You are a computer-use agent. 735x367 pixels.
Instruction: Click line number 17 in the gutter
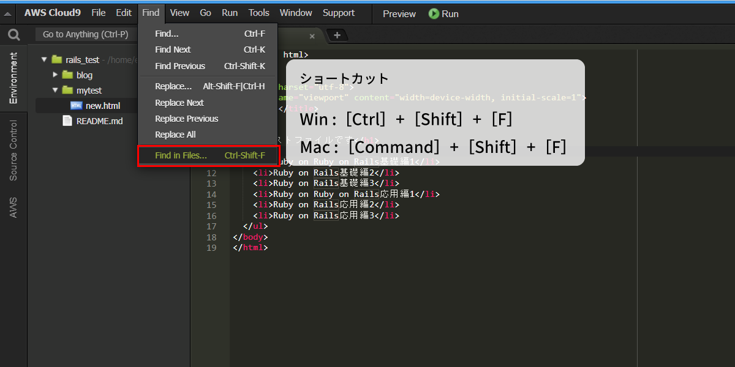211,226
